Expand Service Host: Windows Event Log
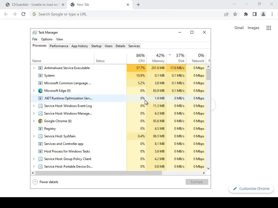278x208 pixels. [34, 106]
